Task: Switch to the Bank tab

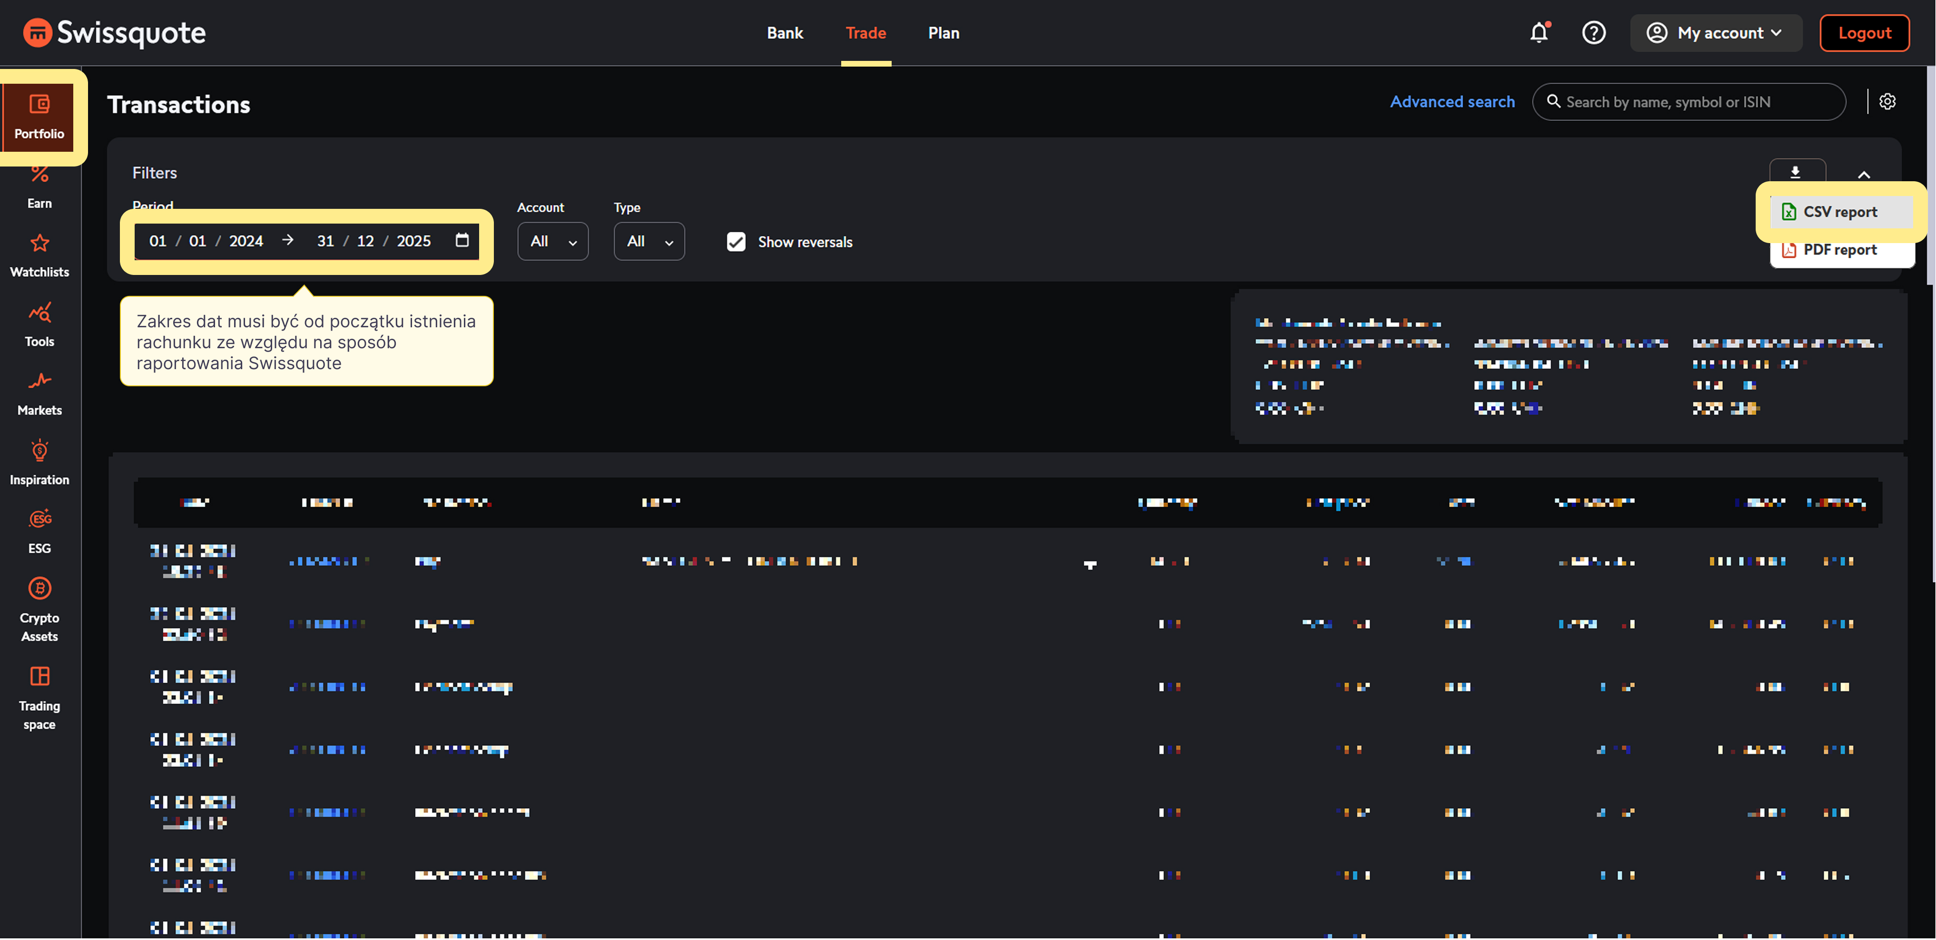Action: click(x=785, y=33)
